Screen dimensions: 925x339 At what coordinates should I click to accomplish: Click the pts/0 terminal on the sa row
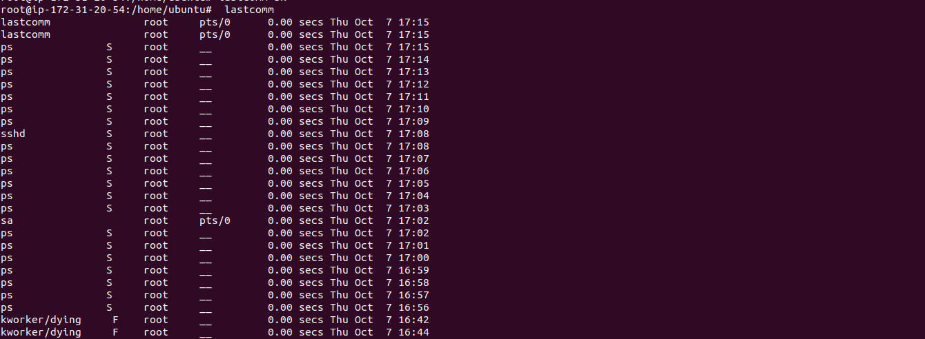(215, 220)
